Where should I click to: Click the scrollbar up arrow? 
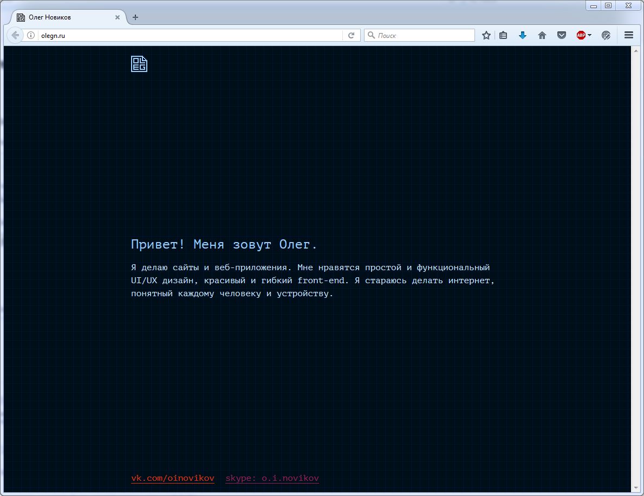pyautogui.click(x=636, y=50)
